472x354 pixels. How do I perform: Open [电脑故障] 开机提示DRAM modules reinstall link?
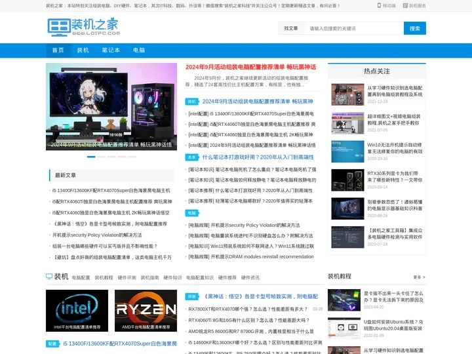pos(250,257)
